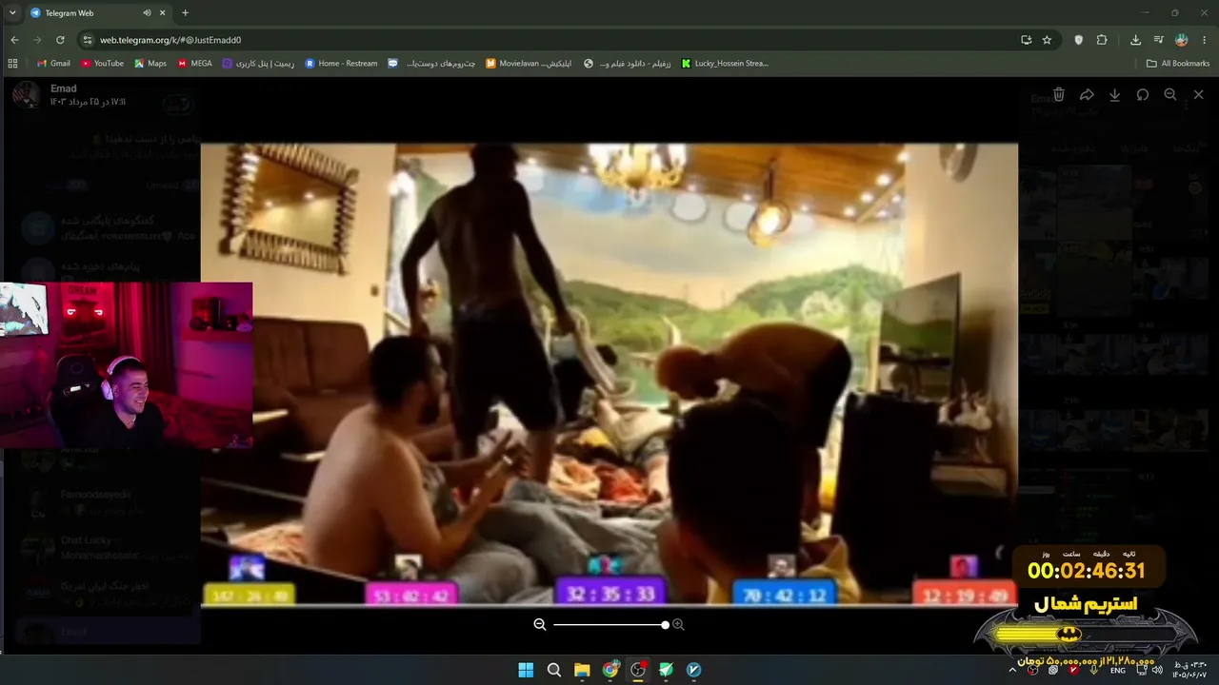Close the Telegram media viewer
The image size is (1219, 685).
tap(1198, 95)
